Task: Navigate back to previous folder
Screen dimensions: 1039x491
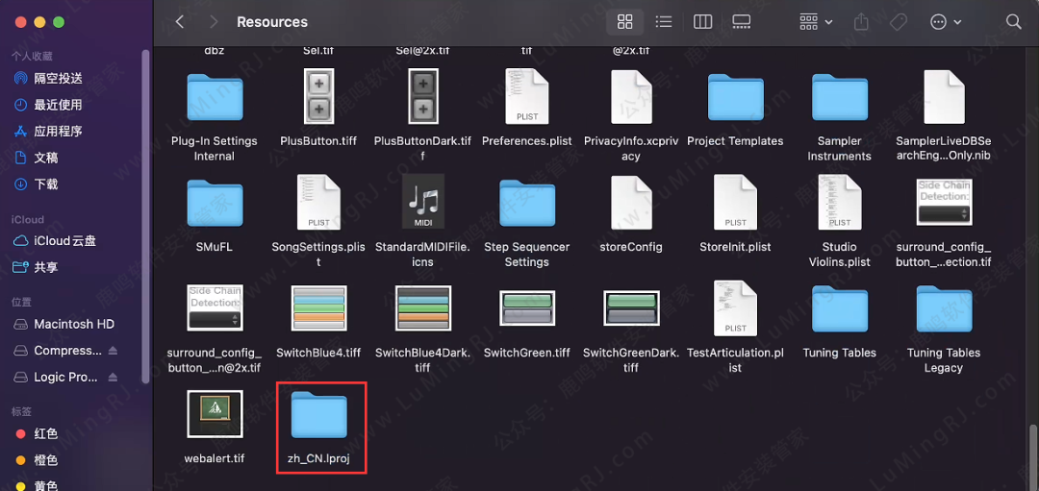Action: tap(179, 21)
